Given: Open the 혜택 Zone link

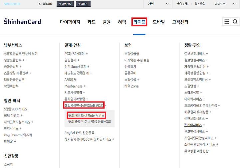Looking at the screenshot, I should (131, 86).
